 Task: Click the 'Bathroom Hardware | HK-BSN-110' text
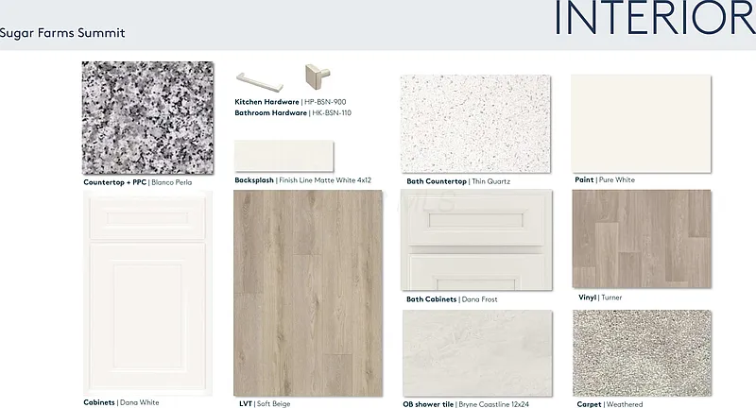click(x=293, y=112)
